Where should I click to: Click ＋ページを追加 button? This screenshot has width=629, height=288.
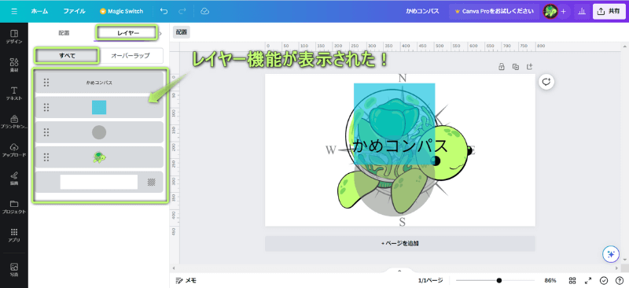[400, 243]
